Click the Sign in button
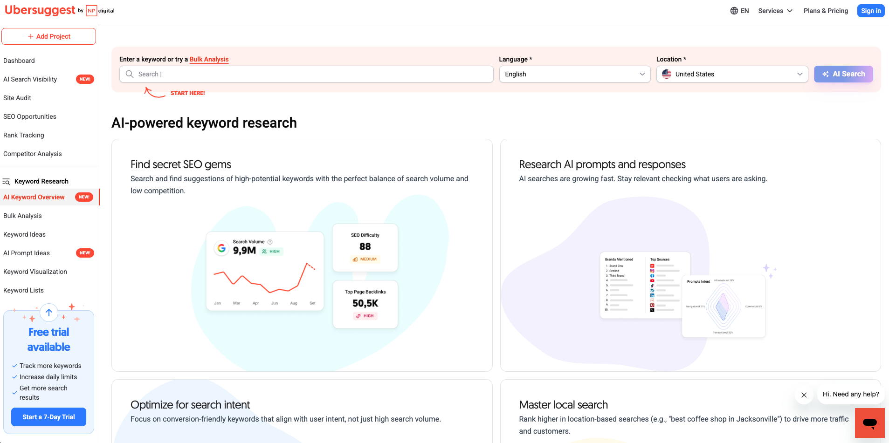 (871, 11)
